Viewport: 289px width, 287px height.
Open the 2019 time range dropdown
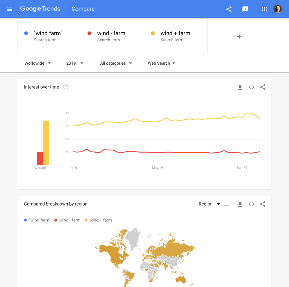pyautogui.click(x=75, y=63)
